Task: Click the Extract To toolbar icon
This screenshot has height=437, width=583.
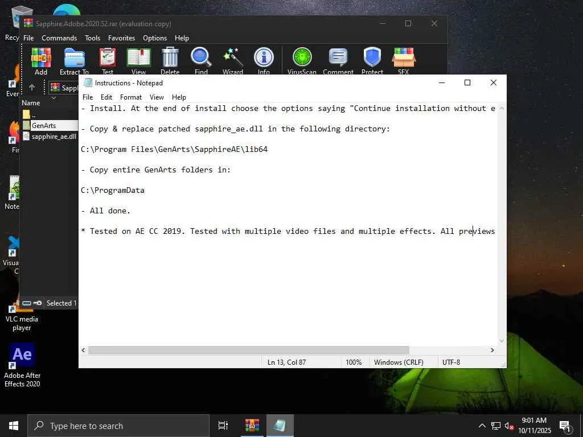Action: (74, 61)
